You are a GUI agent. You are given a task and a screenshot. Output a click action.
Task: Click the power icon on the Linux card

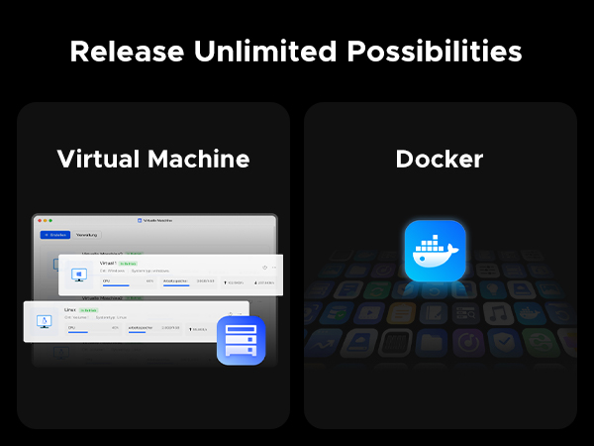coord(231,313)
